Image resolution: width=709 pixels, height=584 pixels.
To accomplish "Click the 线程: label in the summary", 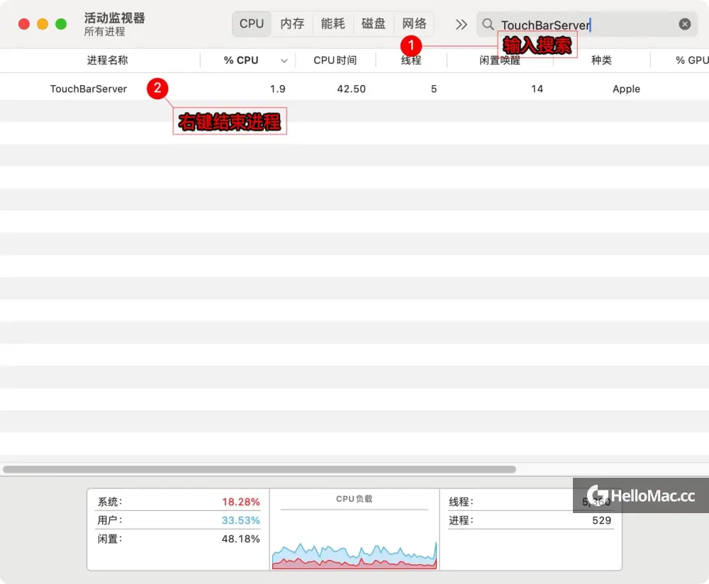I will [x=461, y=502].
